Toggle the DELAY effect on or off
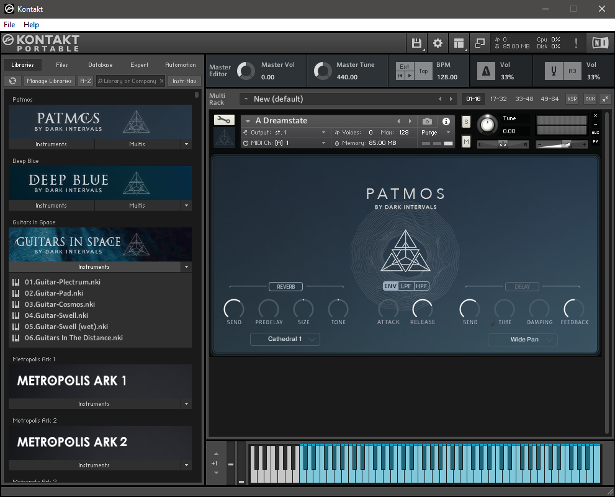615x497 pixels. point(522,287)
